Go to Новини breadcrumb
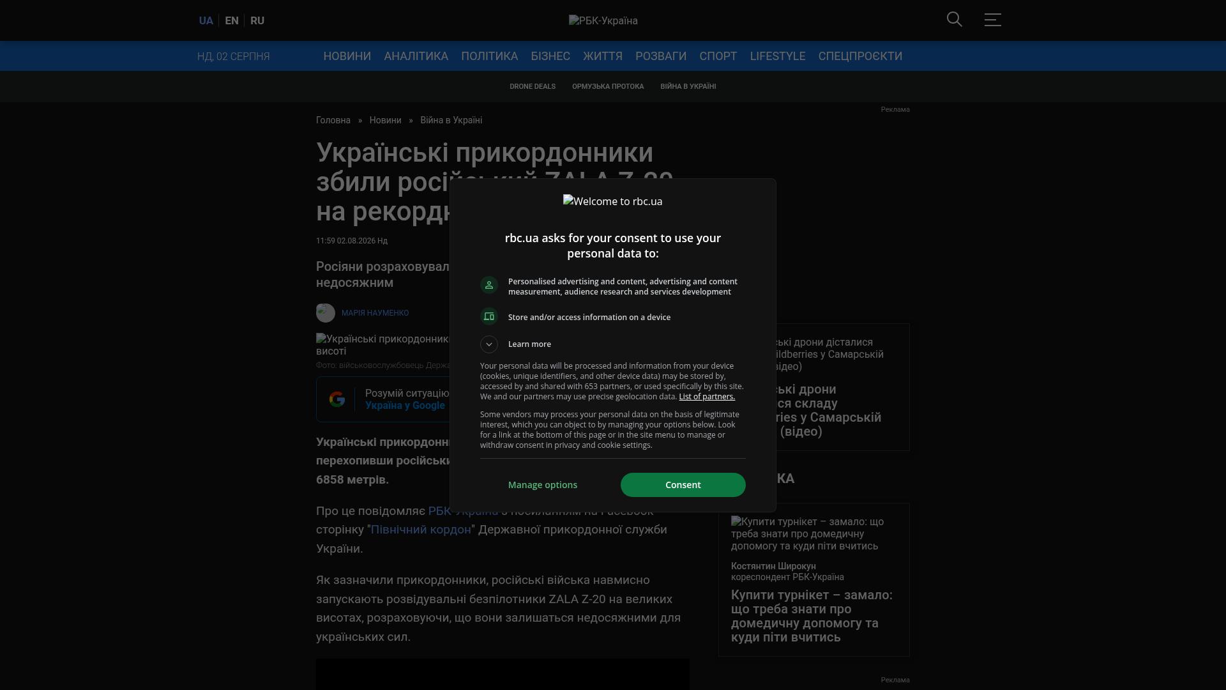Screen dimensions: 1226x690 (x=386, y=120)
